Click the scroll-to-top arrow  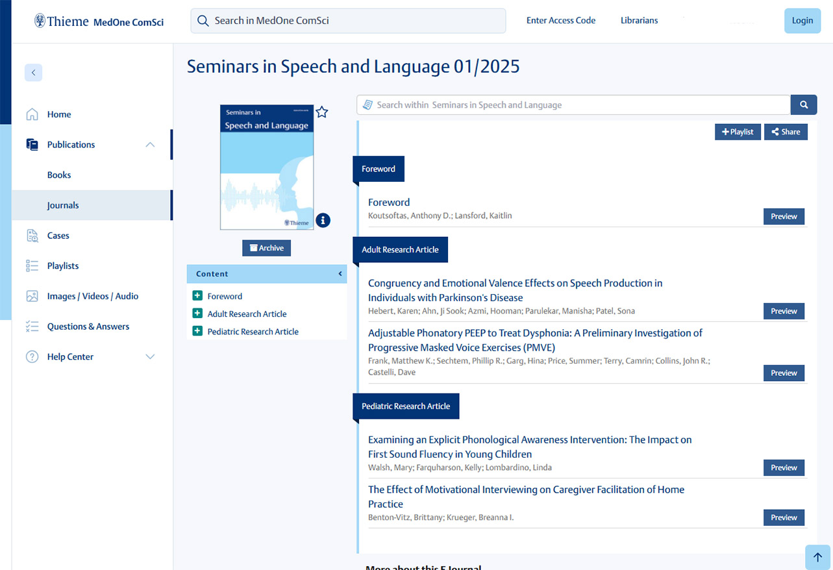click(817, 557)
